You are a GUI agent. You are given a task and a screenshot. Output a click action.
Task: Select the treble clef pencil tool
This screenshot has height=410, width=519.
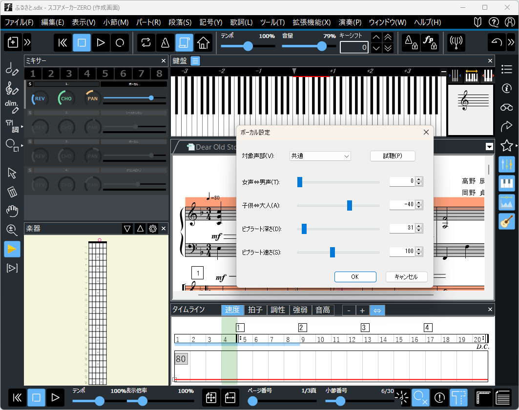(x=12, y=88)
